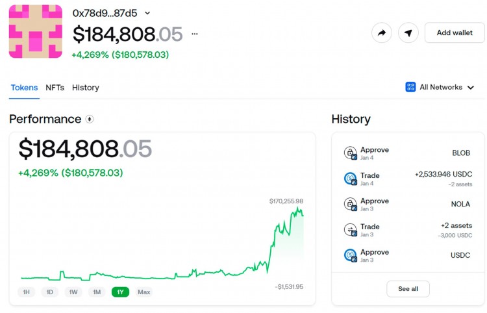Open the History tab
This screenshot has height=313, width=487.
pos(86,88)
